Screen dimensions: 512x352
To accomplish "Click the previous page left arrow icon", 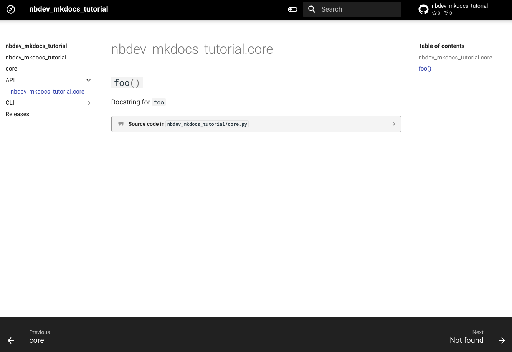I will click(11, 340).
